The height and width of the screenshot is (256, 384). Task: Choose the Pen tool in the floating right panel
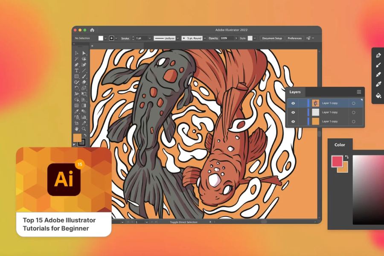(378, 55)
